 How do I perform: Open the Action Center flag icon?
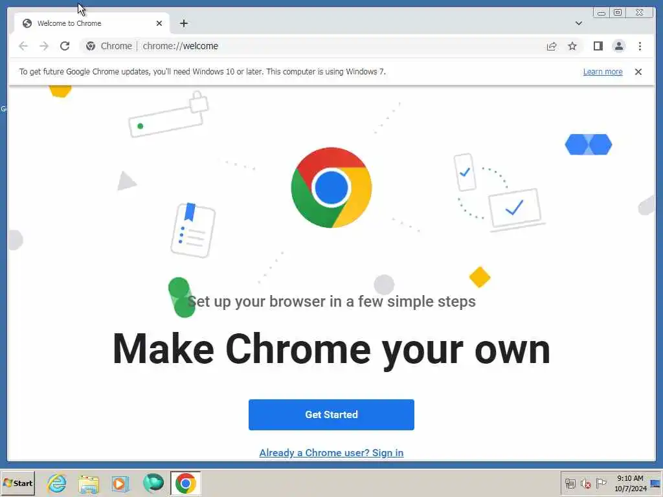click(x=601, y=483)
